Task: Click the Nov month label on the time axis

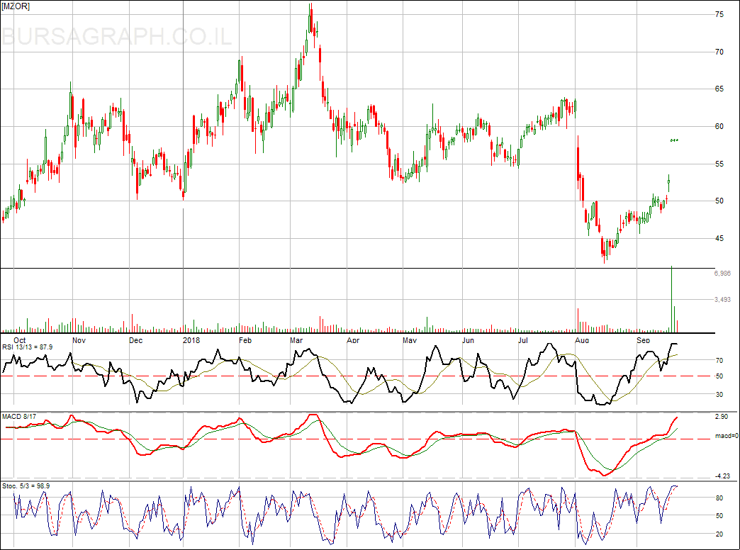Action: click(x=79, y=340)
